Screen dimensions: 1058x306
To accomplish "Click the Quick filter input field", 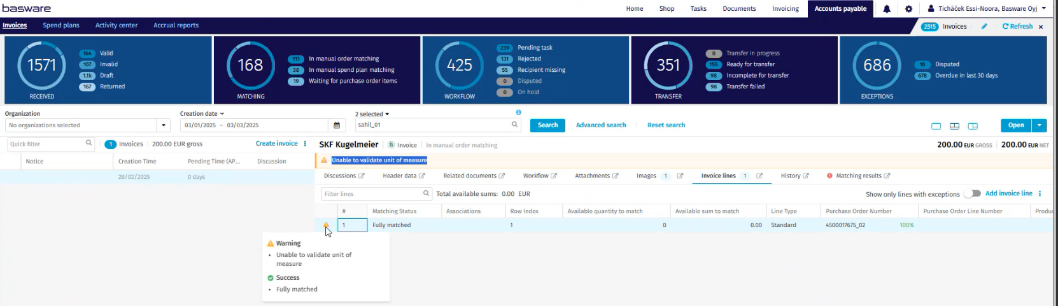I will (46, 144).
